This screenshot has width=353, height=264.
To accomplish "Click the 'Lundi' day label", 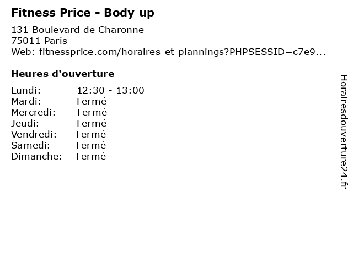I will [x=25, y=90].
